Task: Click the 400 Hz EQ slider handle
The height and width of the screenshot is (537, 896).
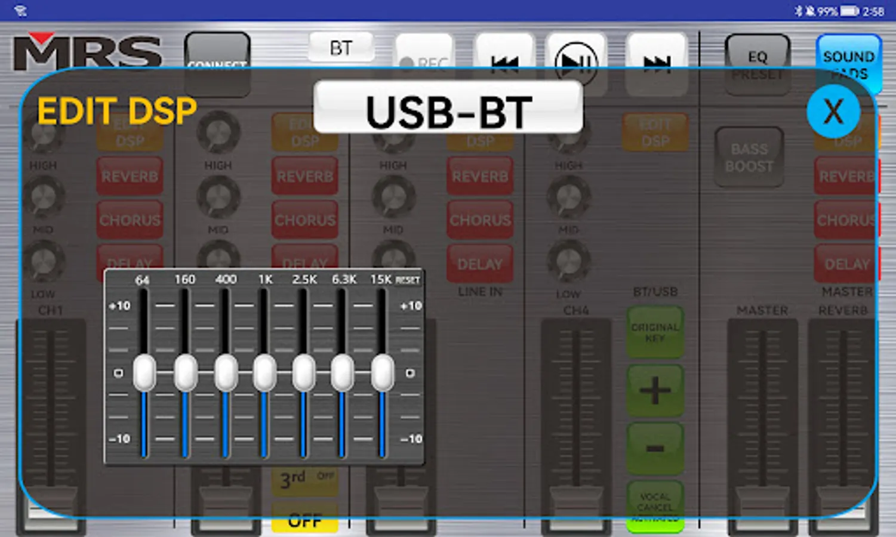Action: click(x=226, y=372)
